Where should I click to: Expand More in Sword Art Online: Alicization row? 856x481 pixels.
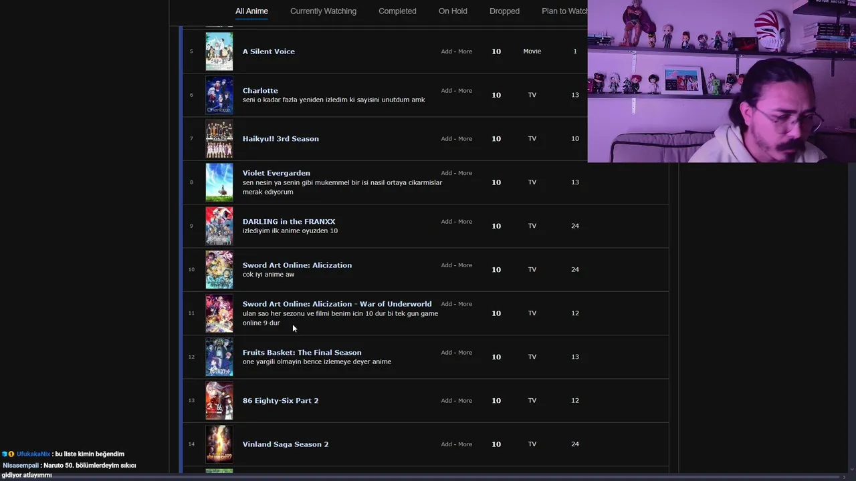coord(465,265)
